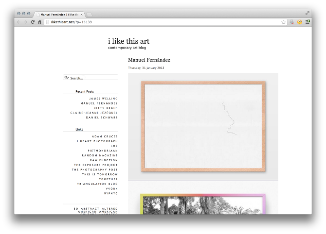
Task: Open the yellow face extension icon
Action: (x=300, y=22)
